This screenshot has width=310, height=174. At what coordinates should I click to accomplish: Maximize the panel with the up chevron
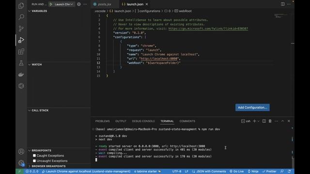(282, 121)
